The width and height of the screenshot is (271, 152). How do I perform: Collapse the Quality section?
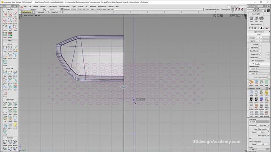tap(253, 64)
